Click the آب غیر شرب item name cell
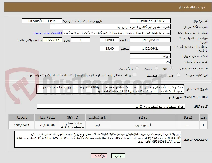 [x=143, y=125]
